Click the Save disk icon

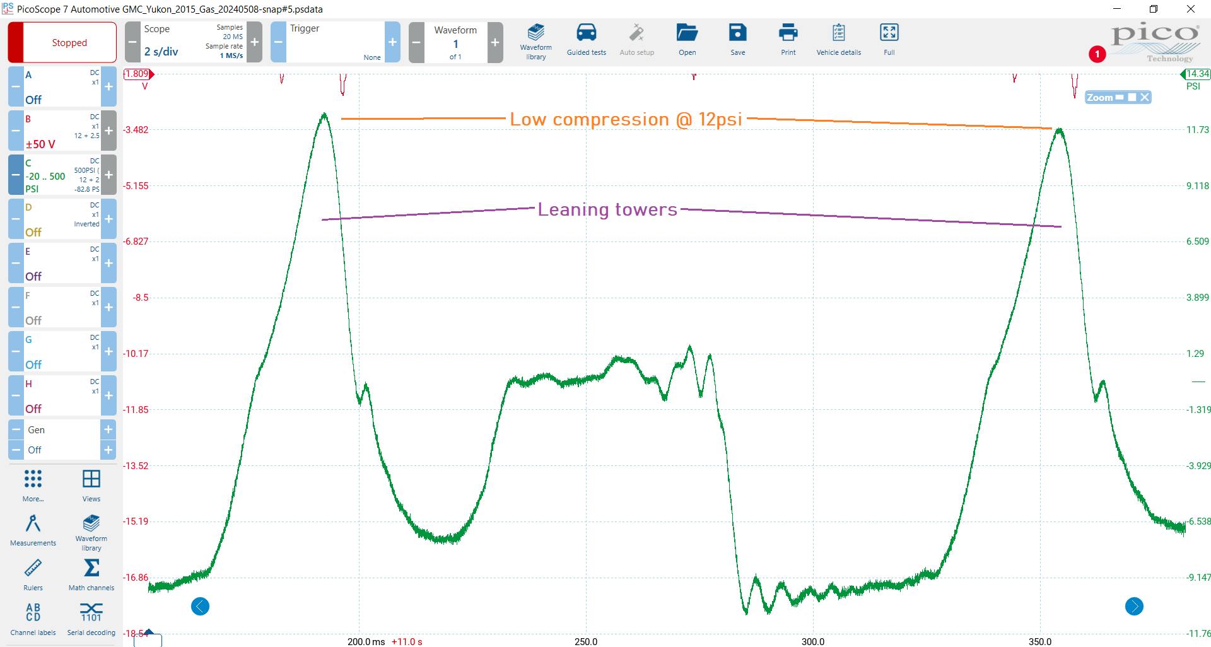click(737, 40)
